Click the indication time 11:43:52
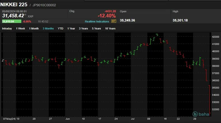 click(43, 22)
